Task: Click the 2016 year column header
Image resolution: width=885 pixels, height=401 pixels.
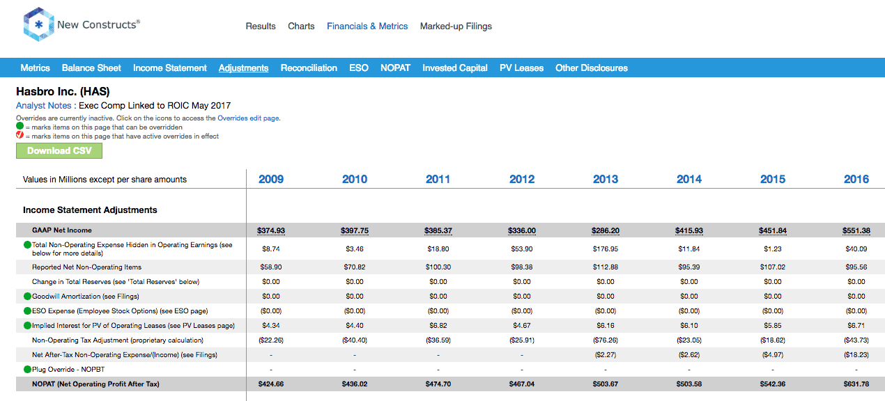Action: click(856, 180)
